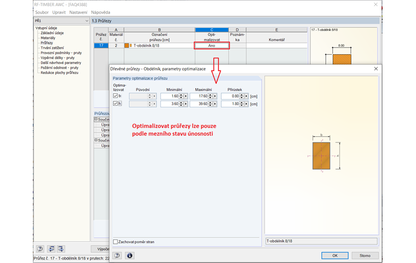The width and height of the screenshot is (416, 263).
Task: Adjust Přírůstek h spinner arrows
Action: [x=242, y=104]
